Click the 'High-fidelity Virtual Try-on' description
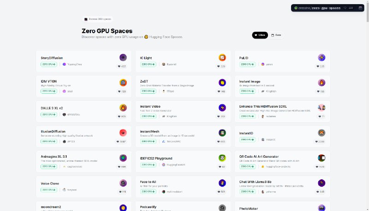 56,86
